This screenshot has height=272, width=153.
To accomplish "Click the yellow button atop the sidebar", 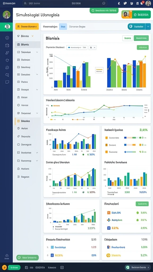I will (x=27, y=27).
